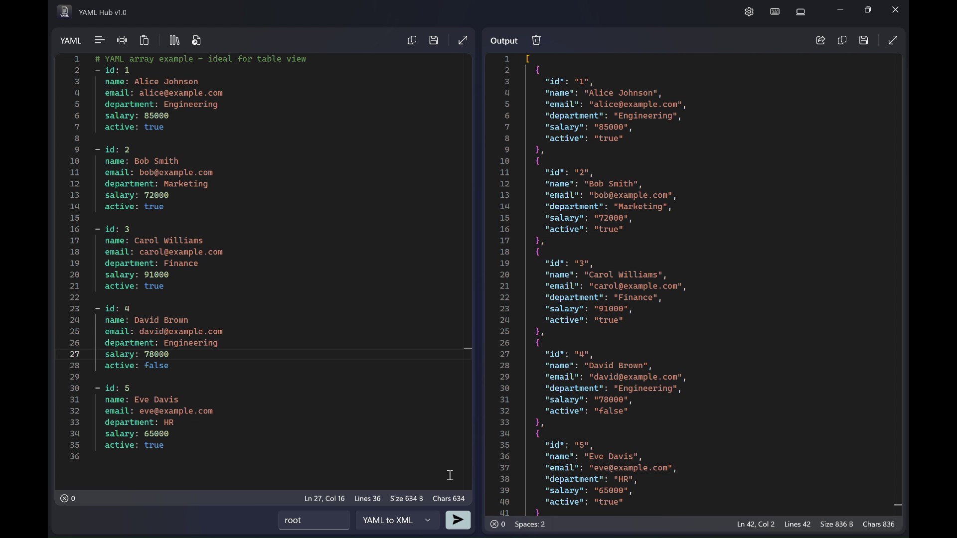Toggle the layout view icon in title bar
957x538 pixels.
801,12
